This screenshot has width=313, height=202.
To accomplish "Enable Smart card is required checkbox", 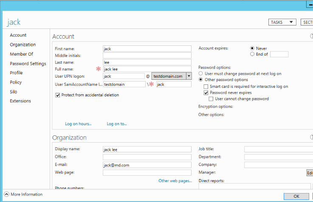I will pos(206,87).
